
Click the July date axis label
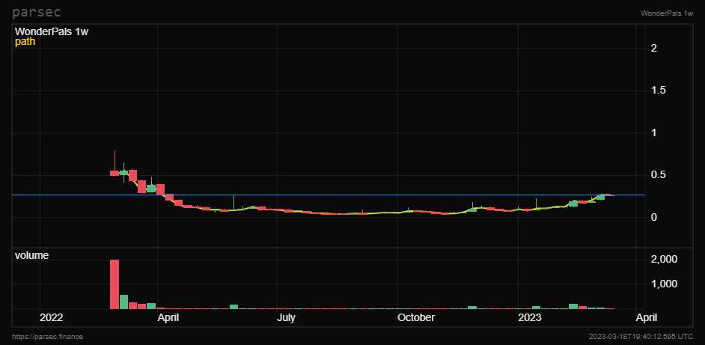[x=286, y=318]
